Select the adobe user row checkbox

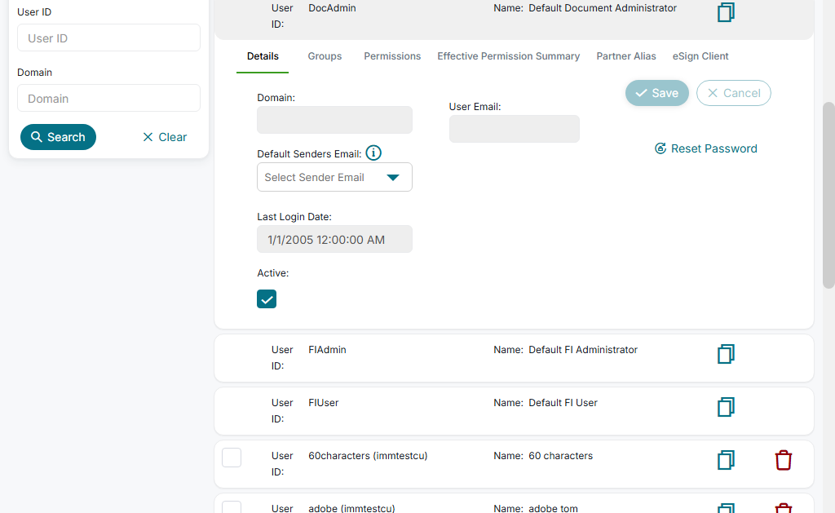click(232, 507)
